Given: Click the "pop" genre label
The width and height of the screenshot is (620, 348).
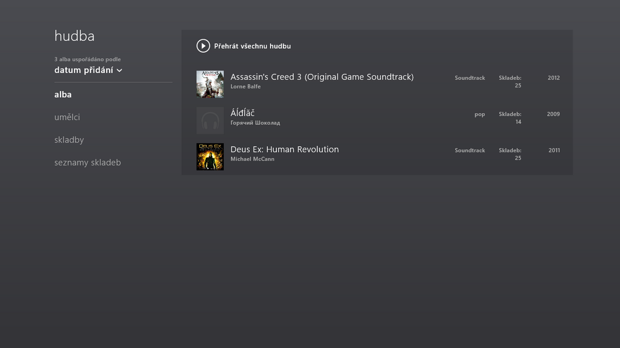Looking at the screenshot, I should 480,114.
